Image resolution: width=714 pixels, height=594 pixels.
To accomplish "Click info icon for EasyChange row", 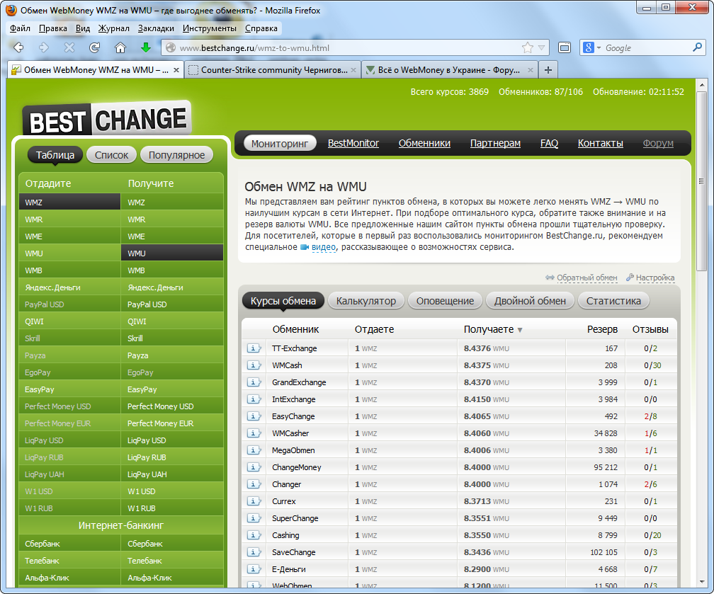I will 254,416.
